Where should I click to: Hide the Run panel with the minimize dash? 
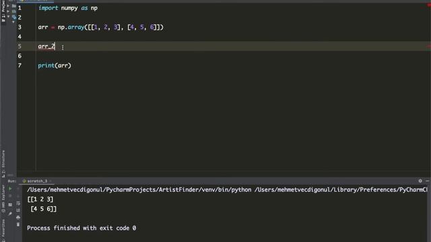click(x=428, y=181)
